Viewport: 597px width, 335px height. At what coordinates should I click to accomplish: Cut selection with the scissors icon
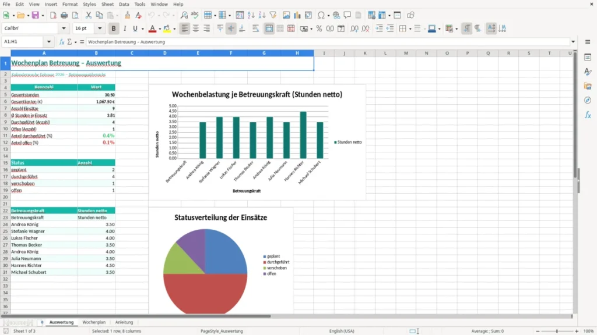point(89,15)
